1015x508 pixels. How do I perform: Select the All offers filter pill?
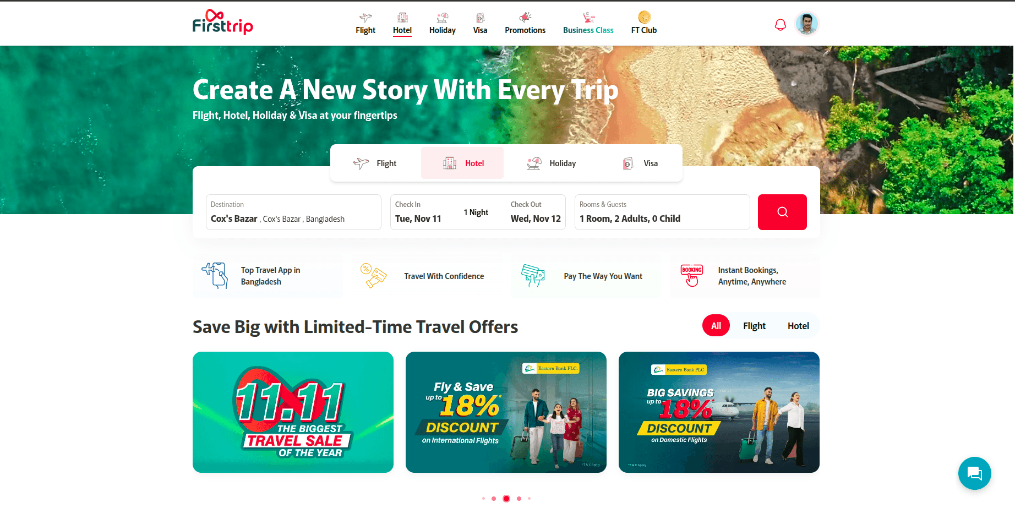(716, 326)
